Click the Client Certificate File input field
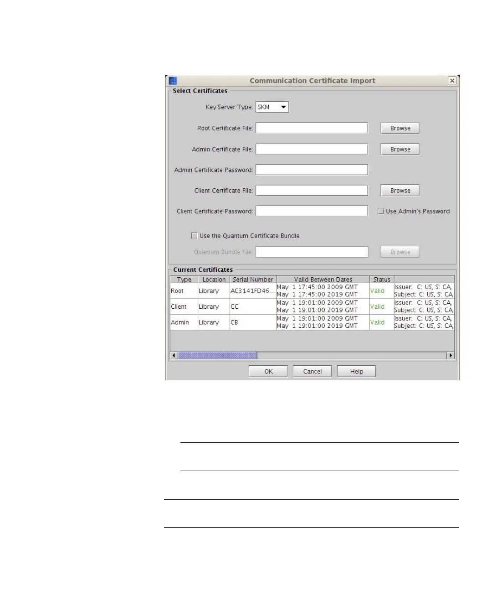492x591 pixels. coord(312,190)
